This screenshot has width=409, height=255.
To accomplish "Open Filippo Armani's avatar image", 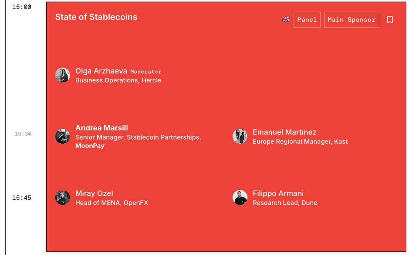I will pos(240,197).
